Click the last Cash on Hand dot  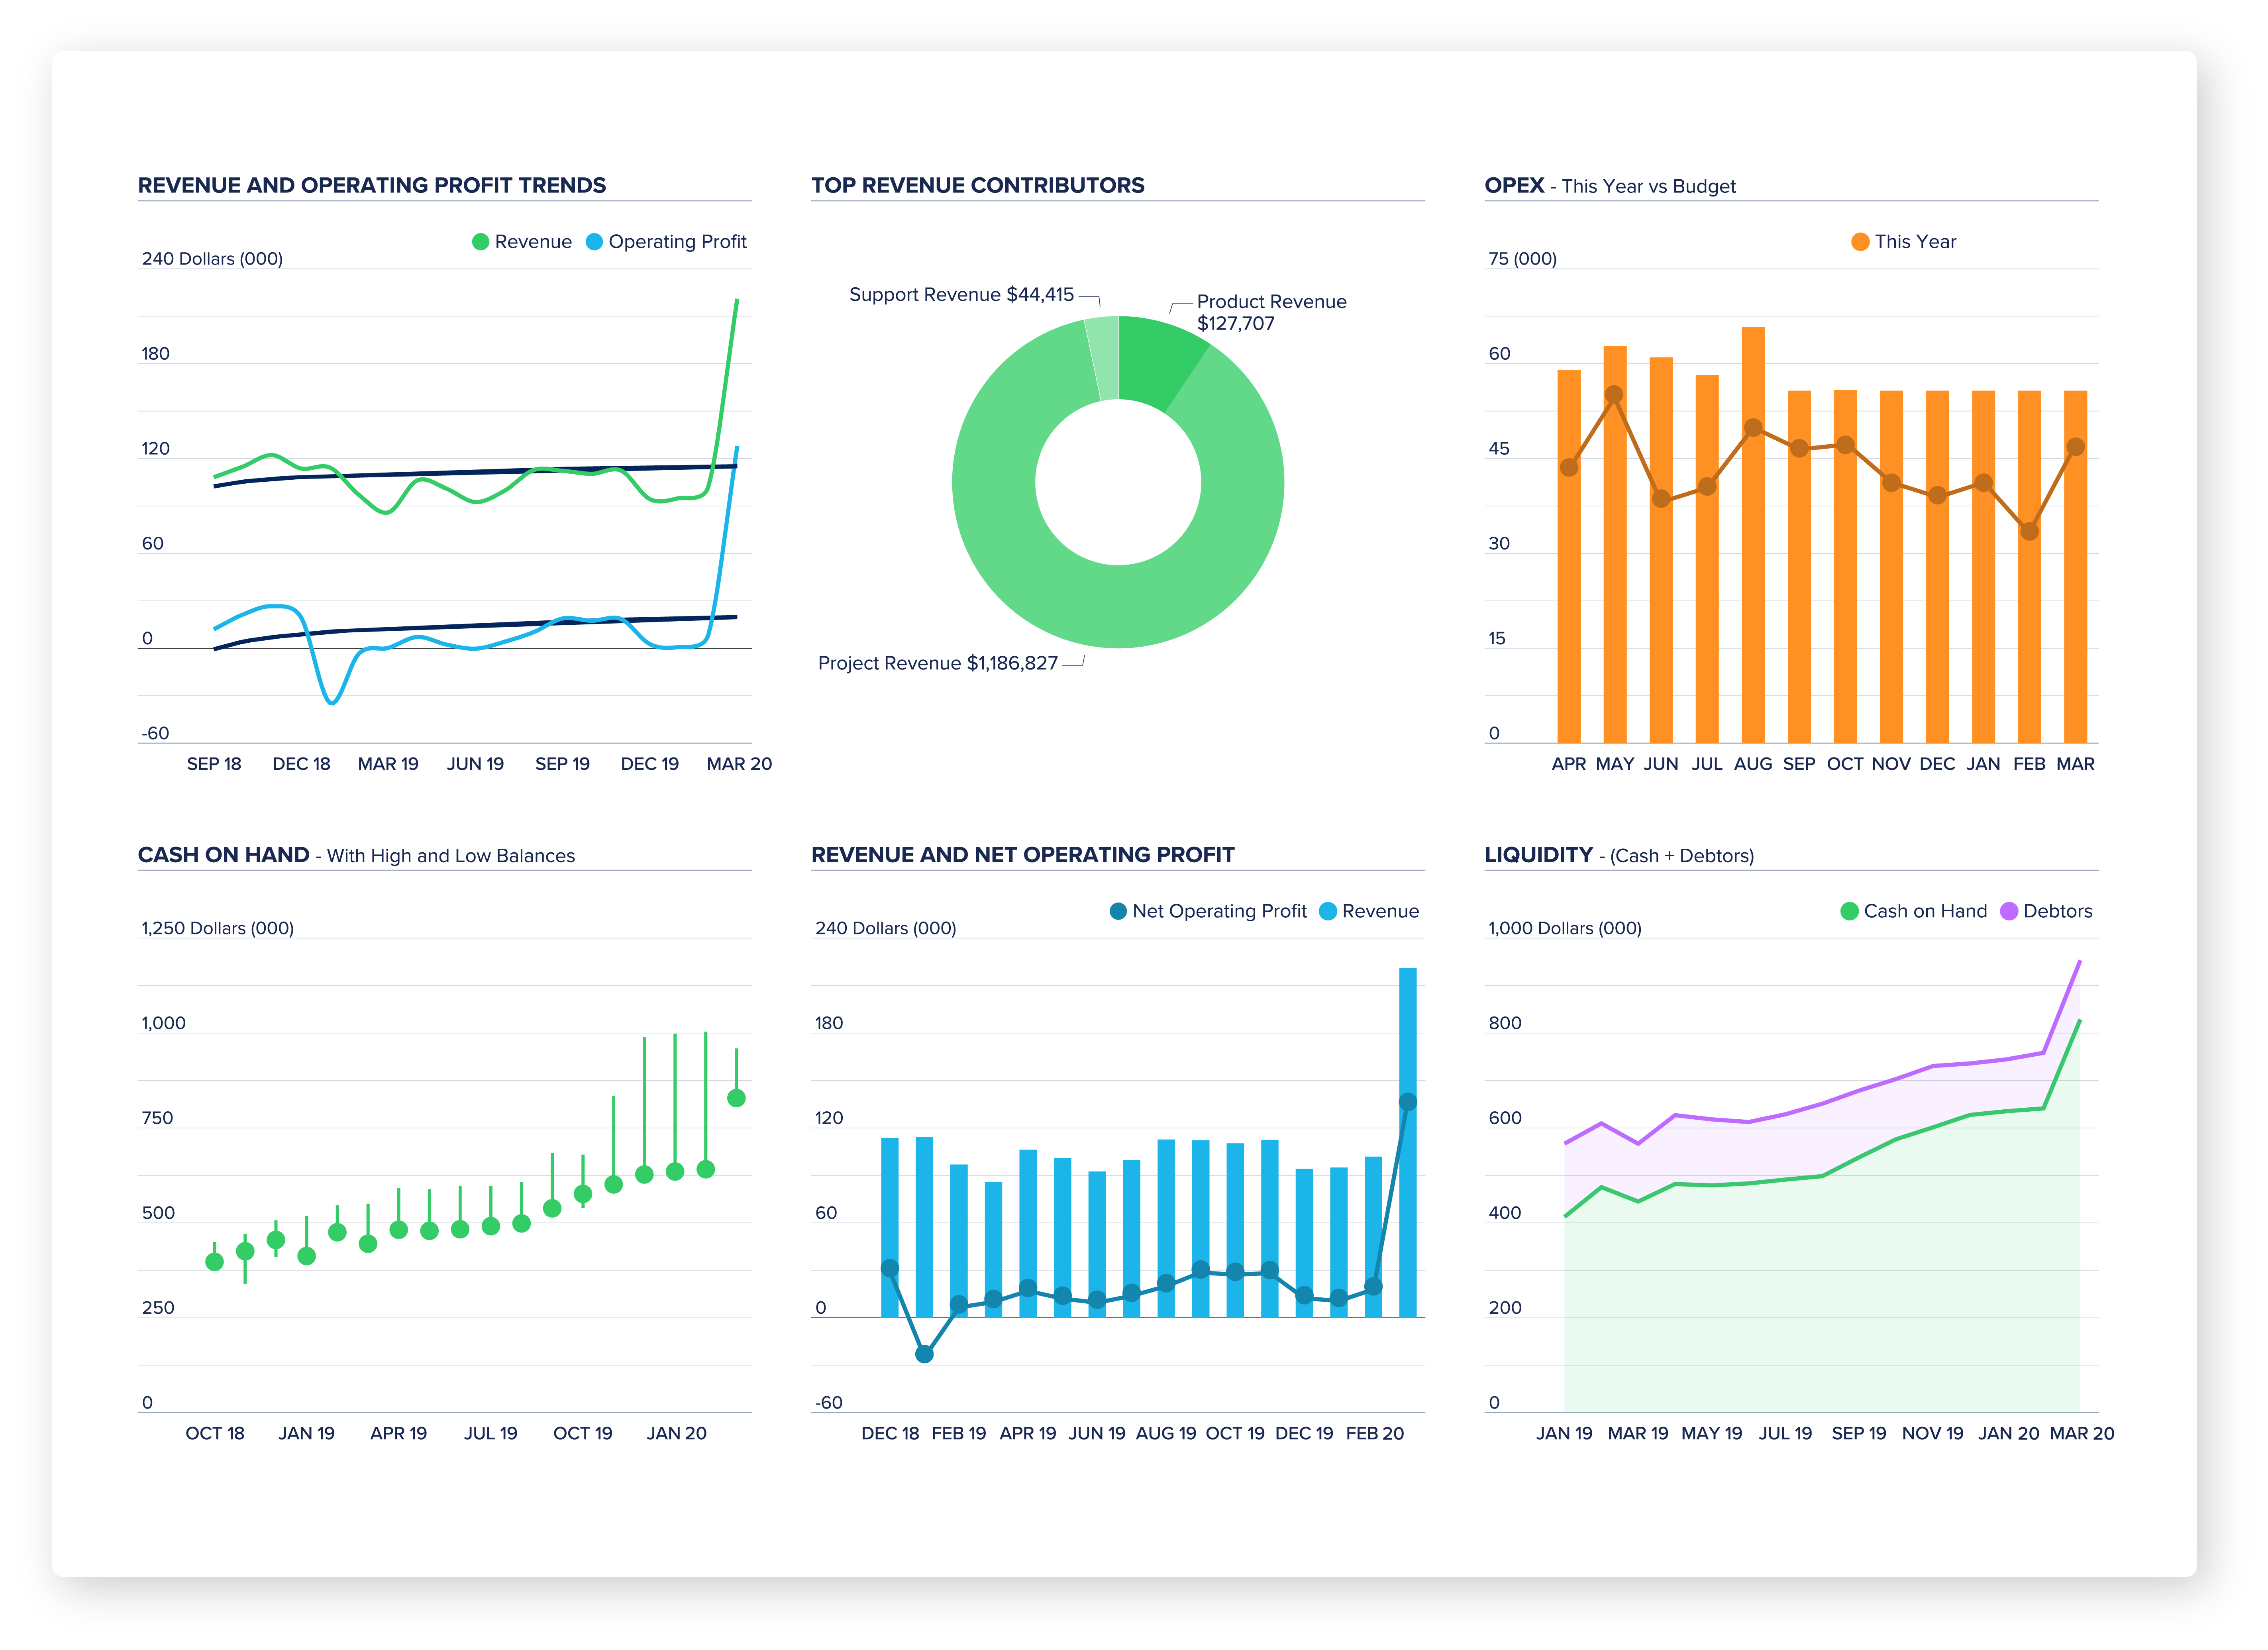tap(736, 1098)
